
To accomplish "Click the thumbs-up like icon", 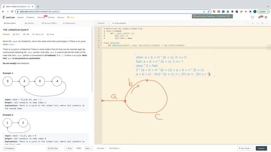I will 14,34.
